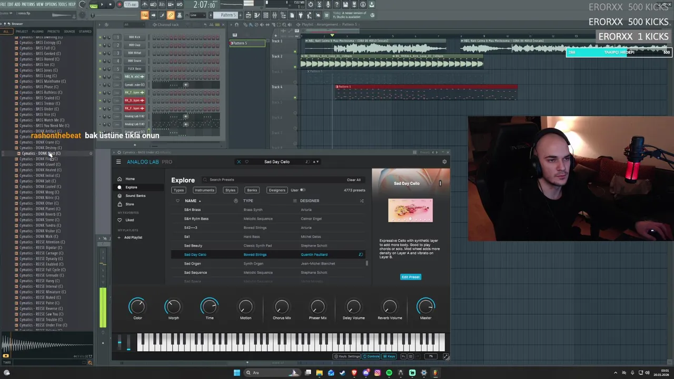Open the Designers filter dropdown
Viewport: 674px width, 379px height.
[277, 190]
